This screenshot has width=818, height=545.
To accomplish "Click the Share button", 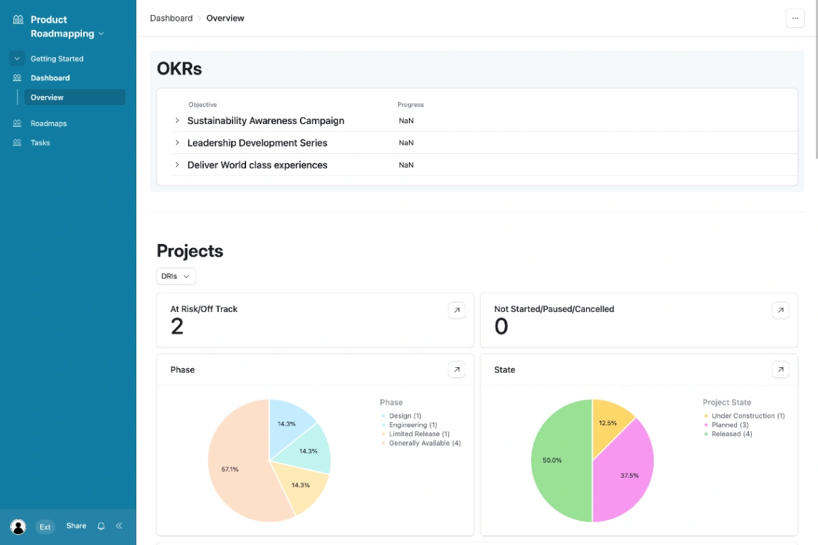I will tap(76, 526).
